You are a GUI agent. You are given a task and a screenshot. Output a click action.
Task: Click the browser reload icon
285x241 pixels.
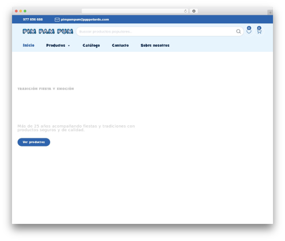click(185, 11)
